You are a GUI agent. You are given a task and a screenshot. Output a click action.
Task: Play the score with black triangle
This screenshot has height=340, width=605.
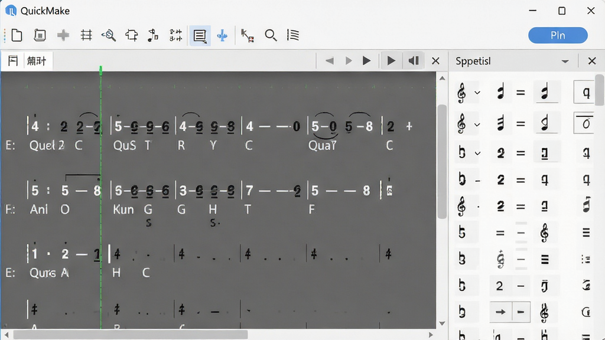pyautogui.click(x=366, y=61)
